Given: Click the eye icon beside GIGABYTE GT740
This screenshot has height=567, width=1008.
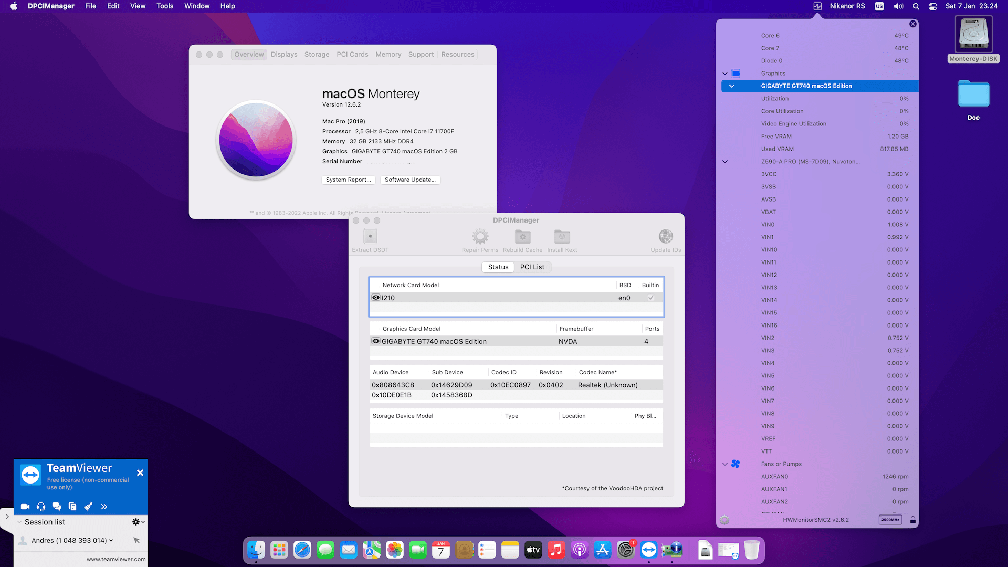Looking at the screenshot, I should click(x=376, y=341).
